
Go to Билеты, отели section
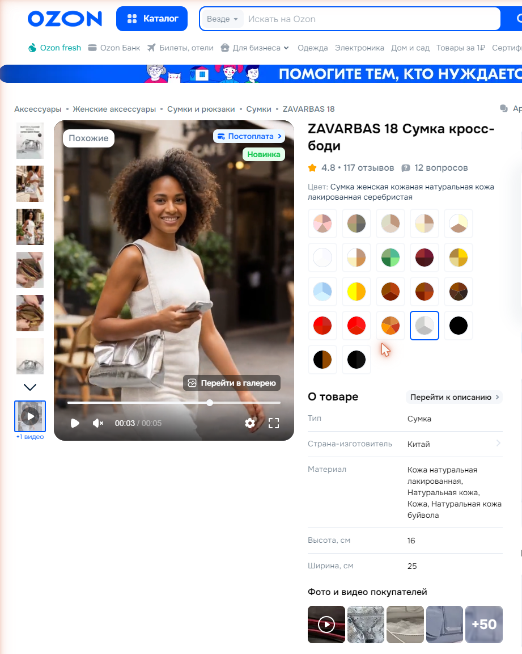pyautogui.click(x=181, y=48)
